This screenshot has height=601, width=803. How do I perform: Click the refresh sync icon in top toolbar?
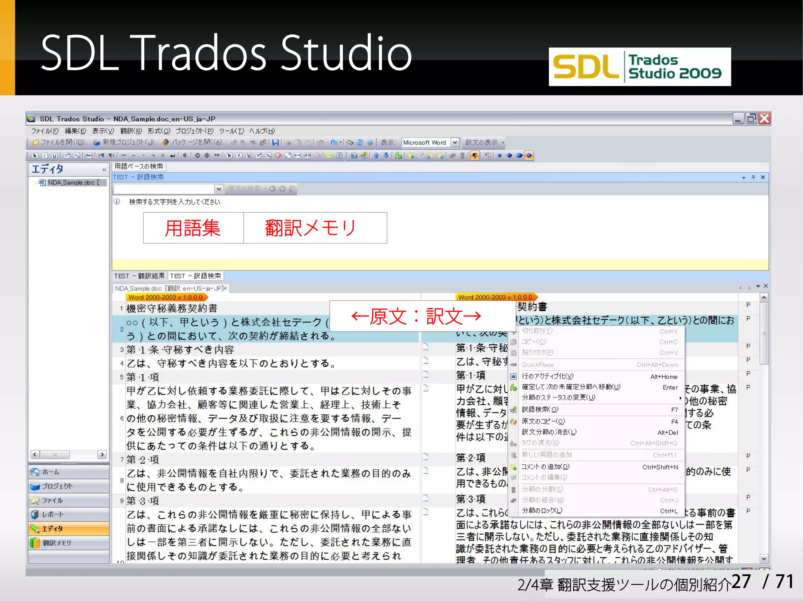[x=360, y=143]
